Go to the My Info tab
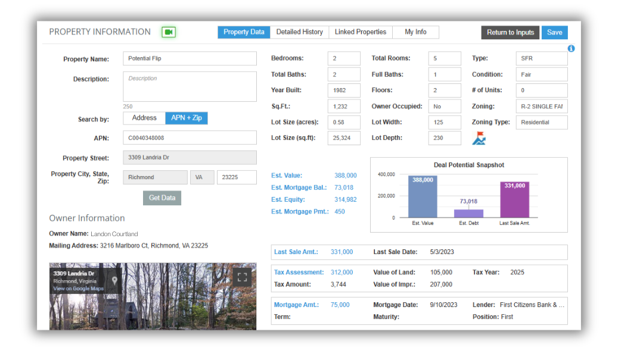618x351 pixels. tap(415, 32)
